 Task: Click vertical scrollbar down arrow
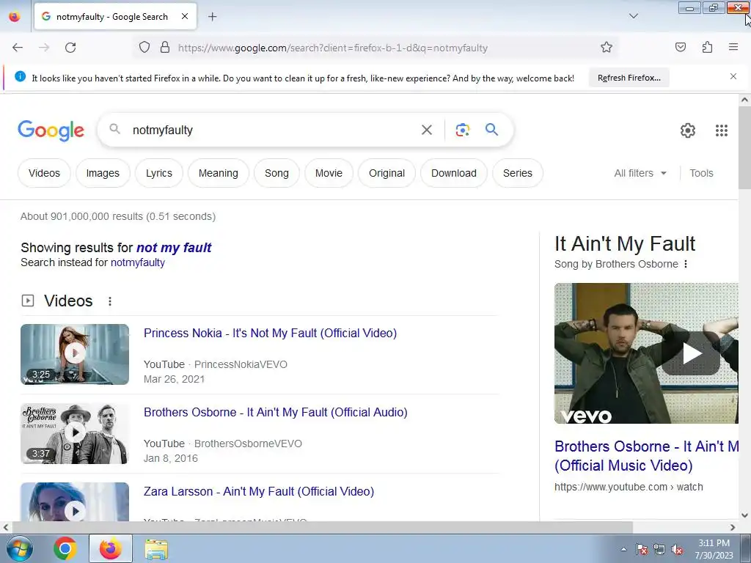pos(744,515)
